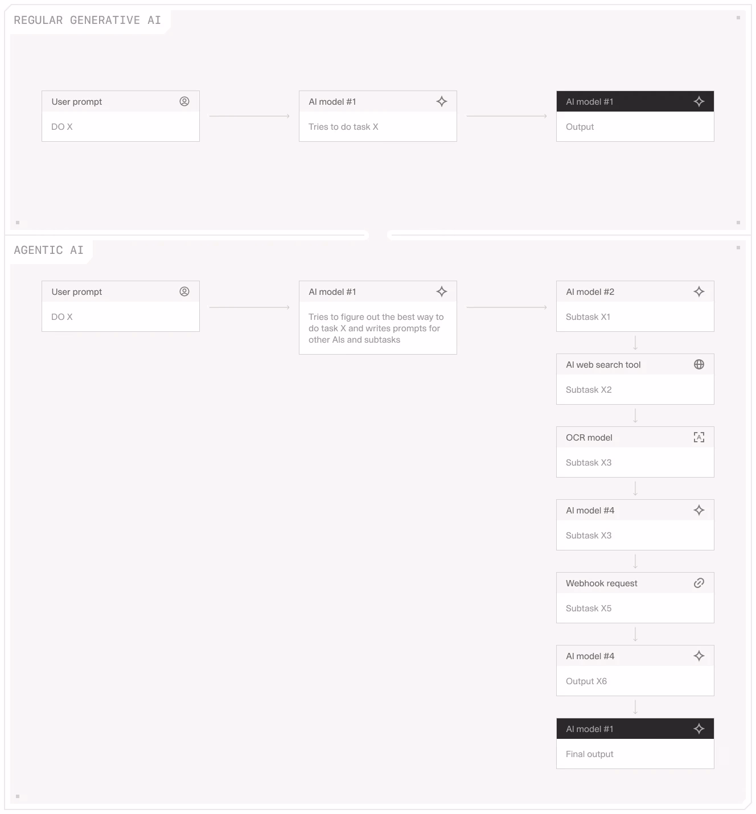756x814 pixels.
Task: Open the Webhook request Subtask X5 card
Action: point(635,598)
